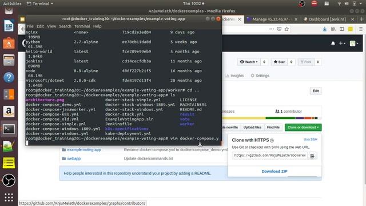
Task: Open the Firefox hamburger menu
Action: [361, 29]
